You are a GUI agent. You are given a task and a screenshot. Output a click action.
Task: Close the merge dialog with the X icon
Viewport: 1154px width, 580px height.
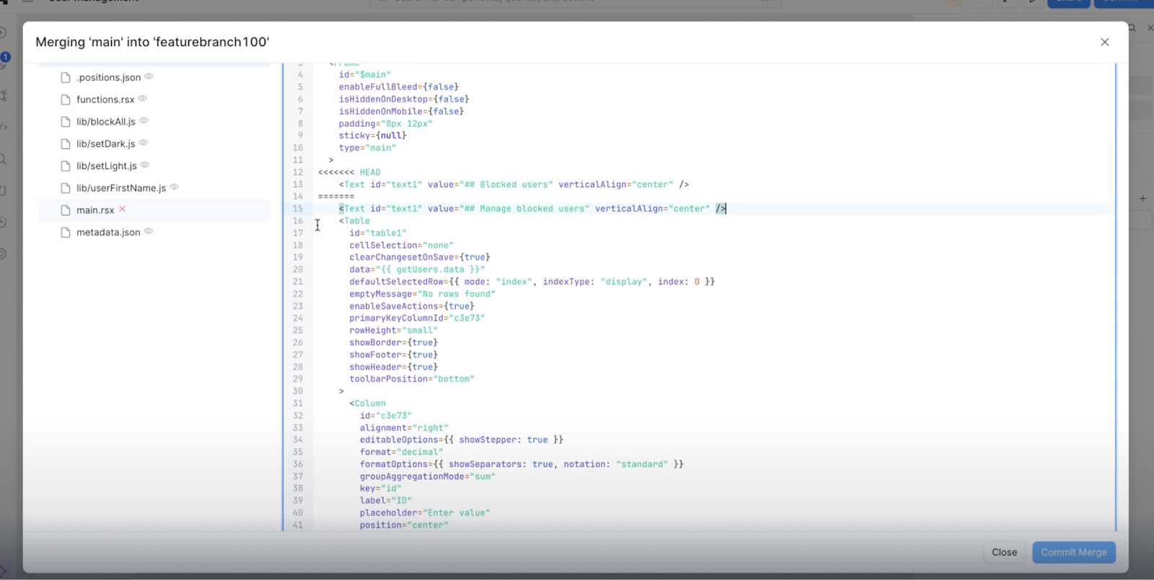1104,42
